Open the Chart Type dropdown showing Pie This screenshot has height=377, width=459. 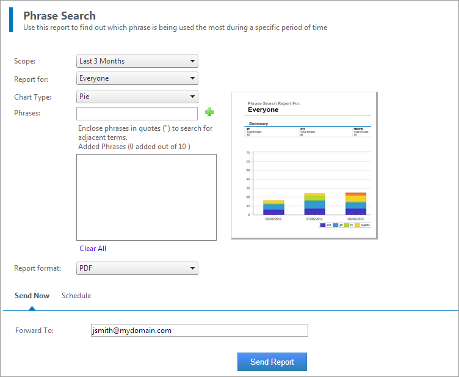tap(137, 97)
